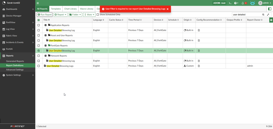Open the Report dropdown button

[60, 14]
